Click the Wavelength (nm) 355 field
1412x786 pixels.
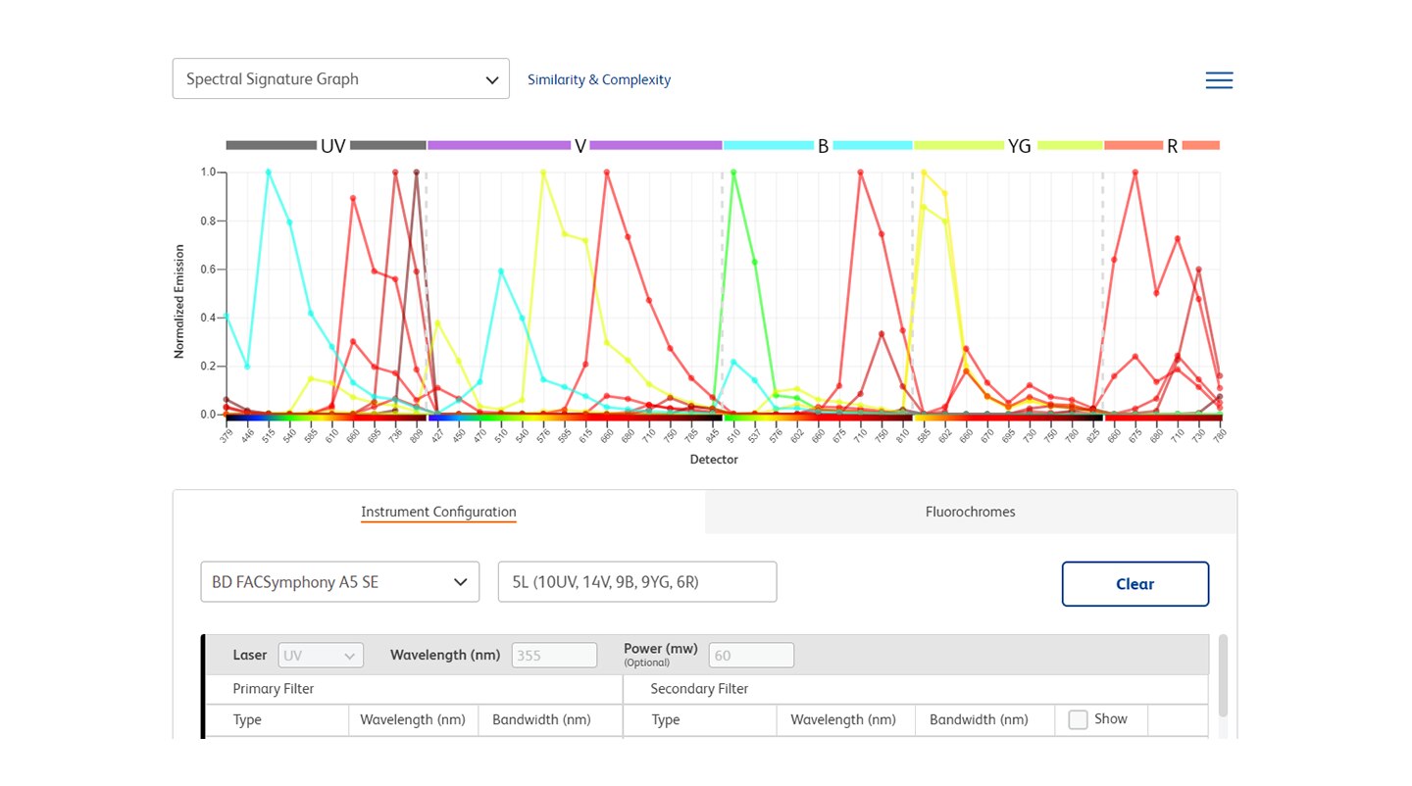[554, 656]
